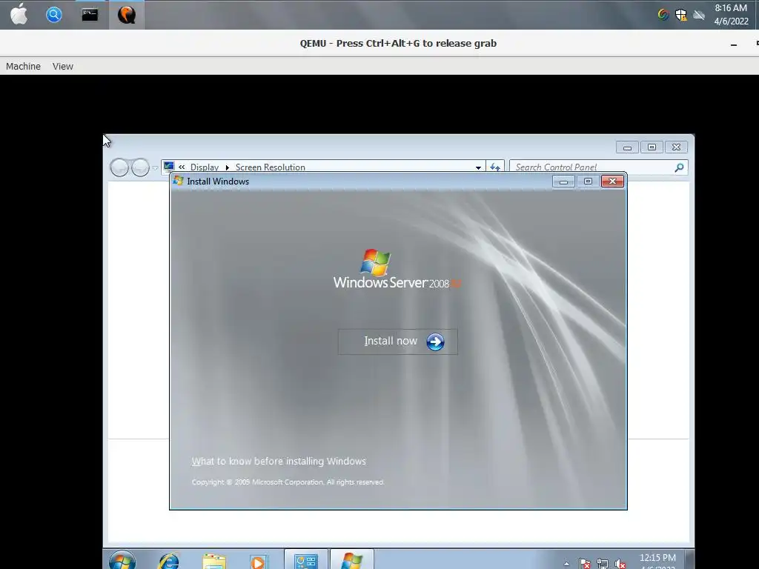Click the blue arrow on Install now
759x569 pixels.
[x=435, y=342]
